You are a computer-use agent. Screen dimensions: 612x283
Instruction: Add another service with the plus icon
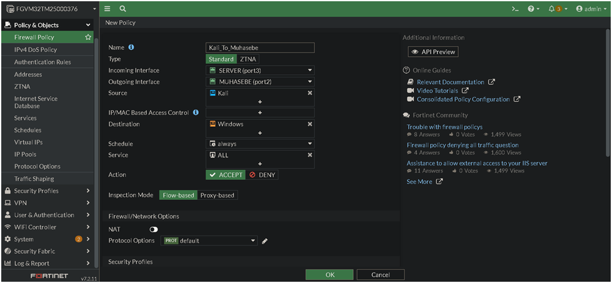point(260,164)
